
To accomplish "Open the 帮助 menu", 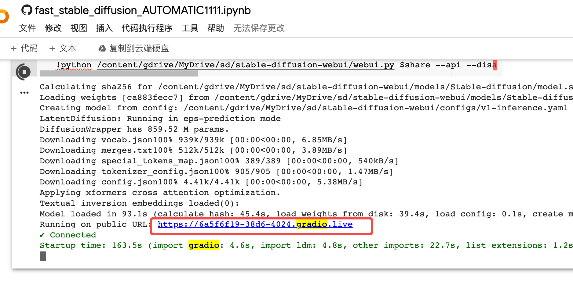I will point(215,28).
